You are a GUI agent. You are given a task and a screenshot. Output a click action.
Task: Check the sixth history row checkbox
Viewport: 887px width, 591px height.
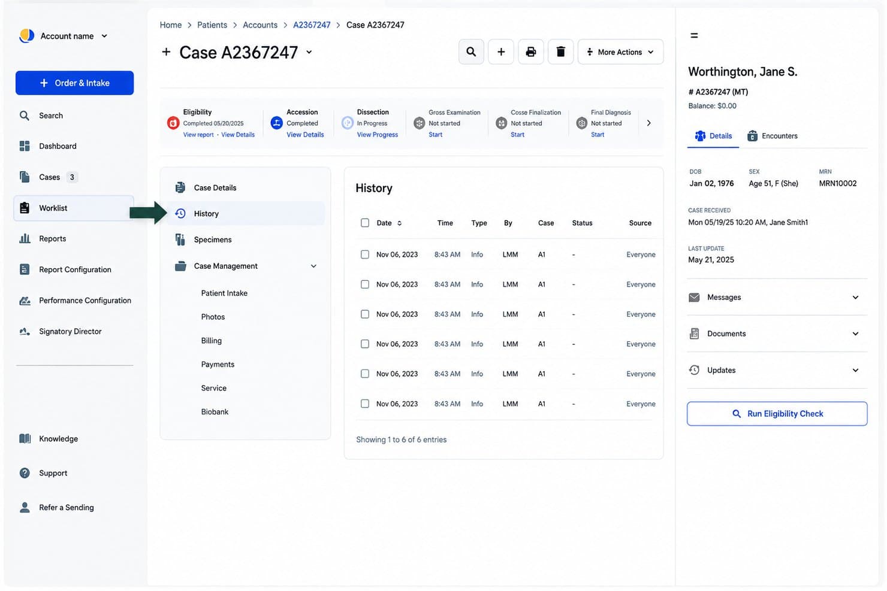point(365,404)
